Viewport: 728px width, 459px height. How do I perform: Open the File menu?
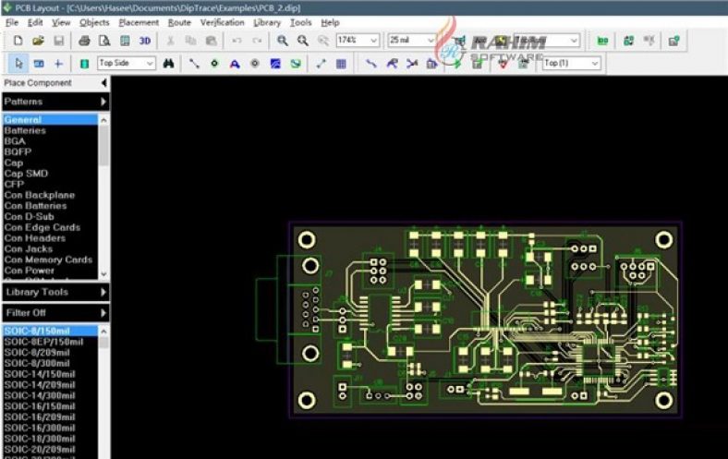12,22
